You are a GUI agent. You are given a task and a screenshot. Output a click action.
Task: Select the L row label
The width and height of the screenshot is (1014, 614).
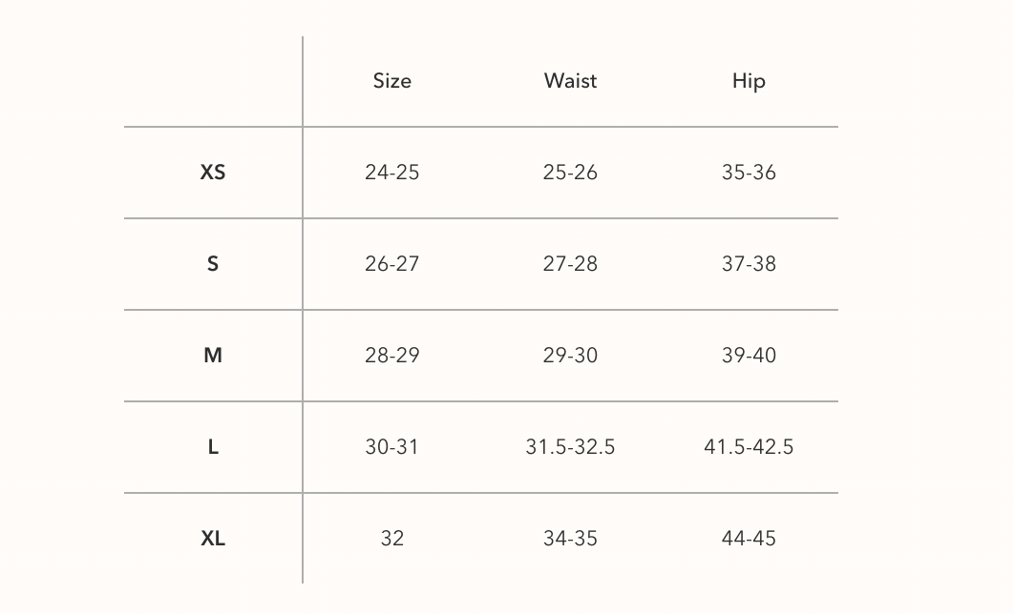pyautogui.click(x=213, y=447)
